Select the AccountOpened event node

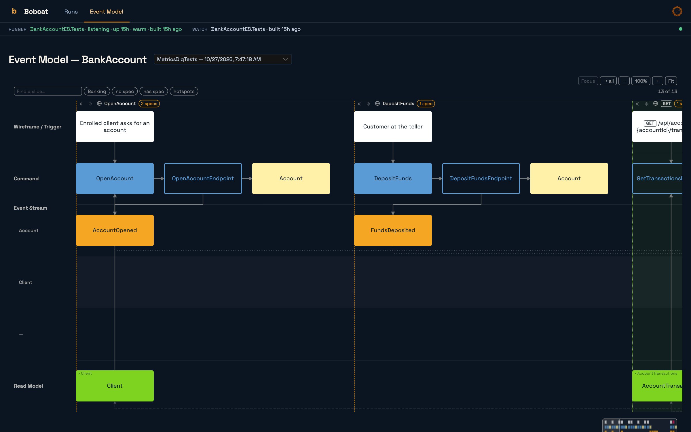click(115, 230)
